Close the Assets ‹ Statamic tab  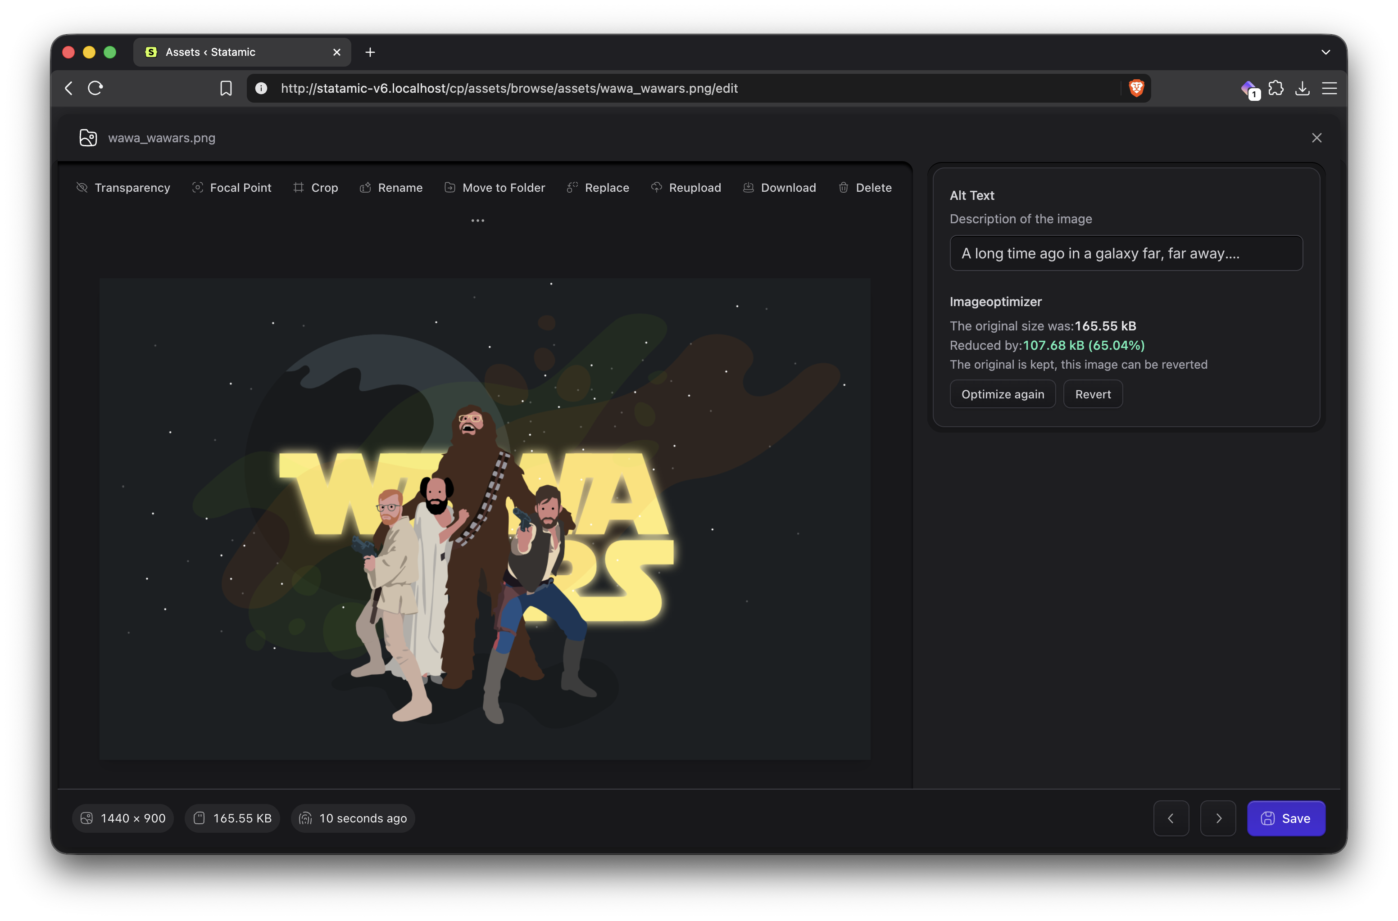pyautogui.click(x=337, y=52)
